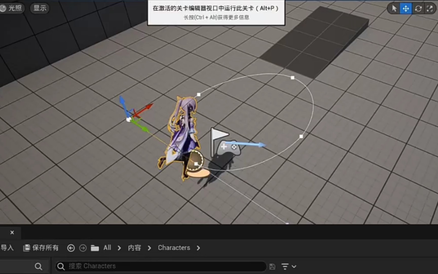Image resolution: width=438 pixels, height=274 pixels.
Task: Save the current search as collection
Action: 272,266
